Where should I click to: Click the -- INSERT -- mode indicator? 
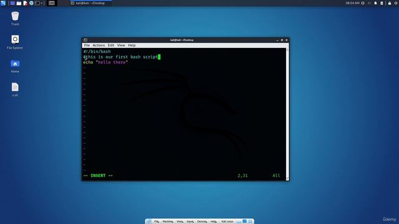tap(98, 175)
